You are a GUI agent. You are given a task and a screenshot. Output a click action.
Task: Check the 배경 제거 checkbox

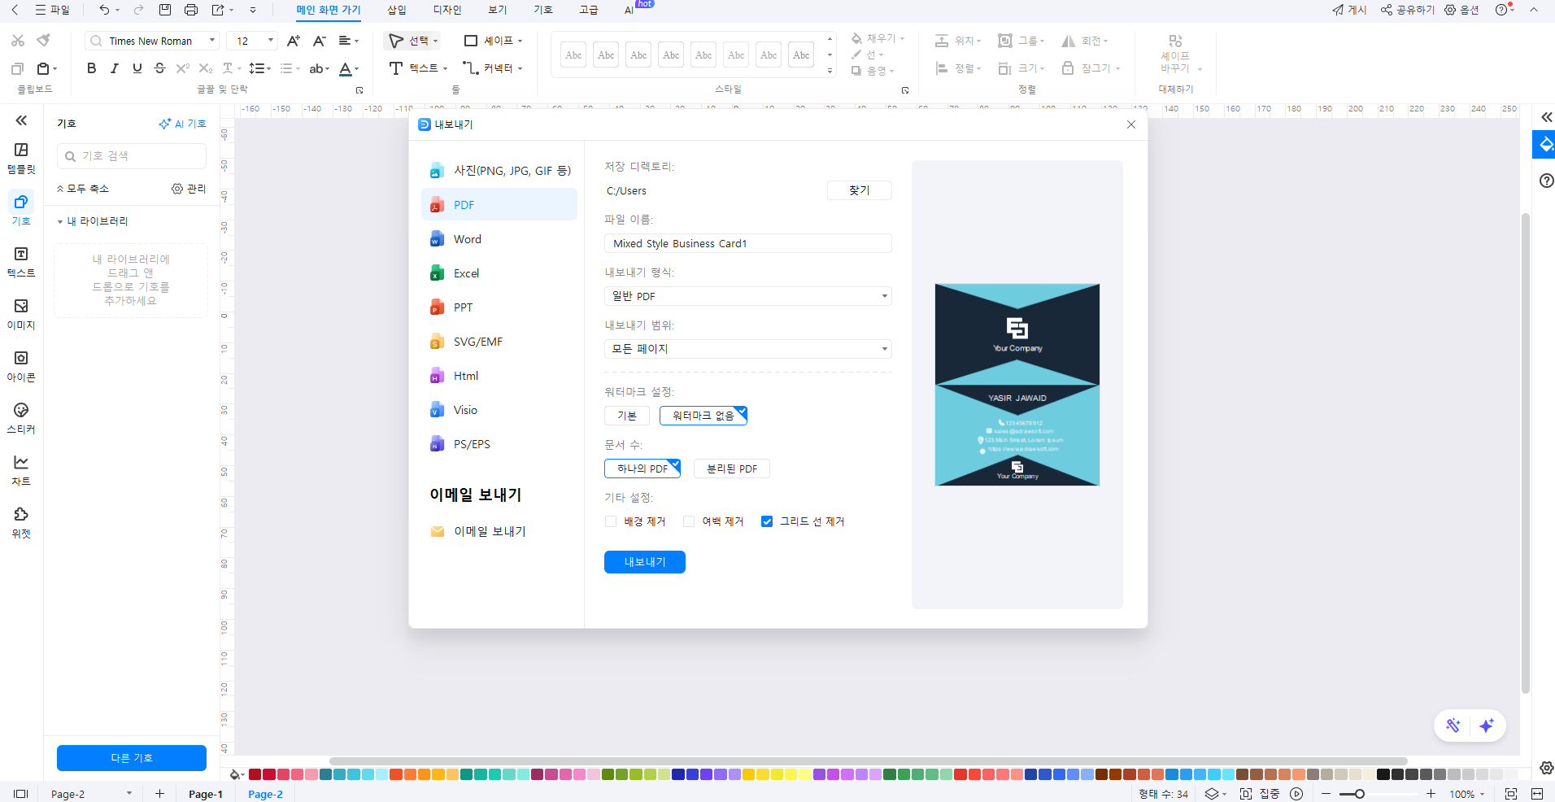[x=611, y=521]
